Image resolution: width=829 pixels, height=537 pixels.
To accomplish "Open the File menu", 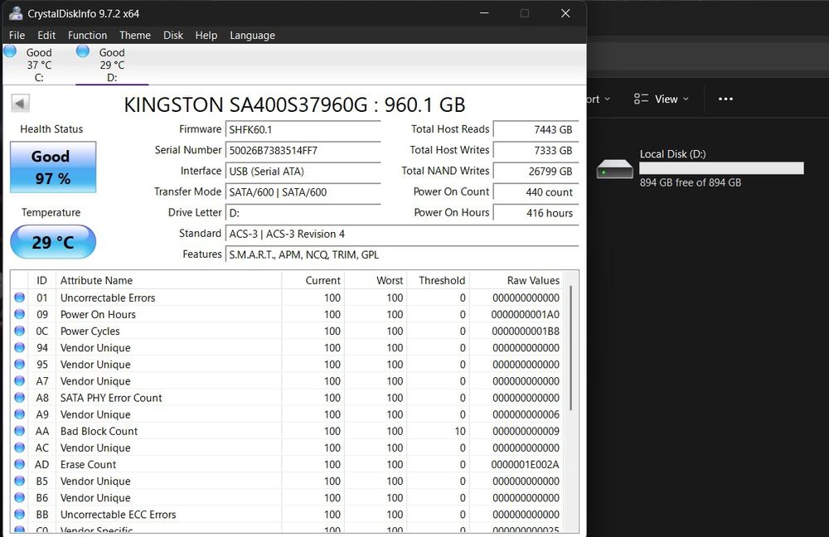I will click(x=17, y=36).
